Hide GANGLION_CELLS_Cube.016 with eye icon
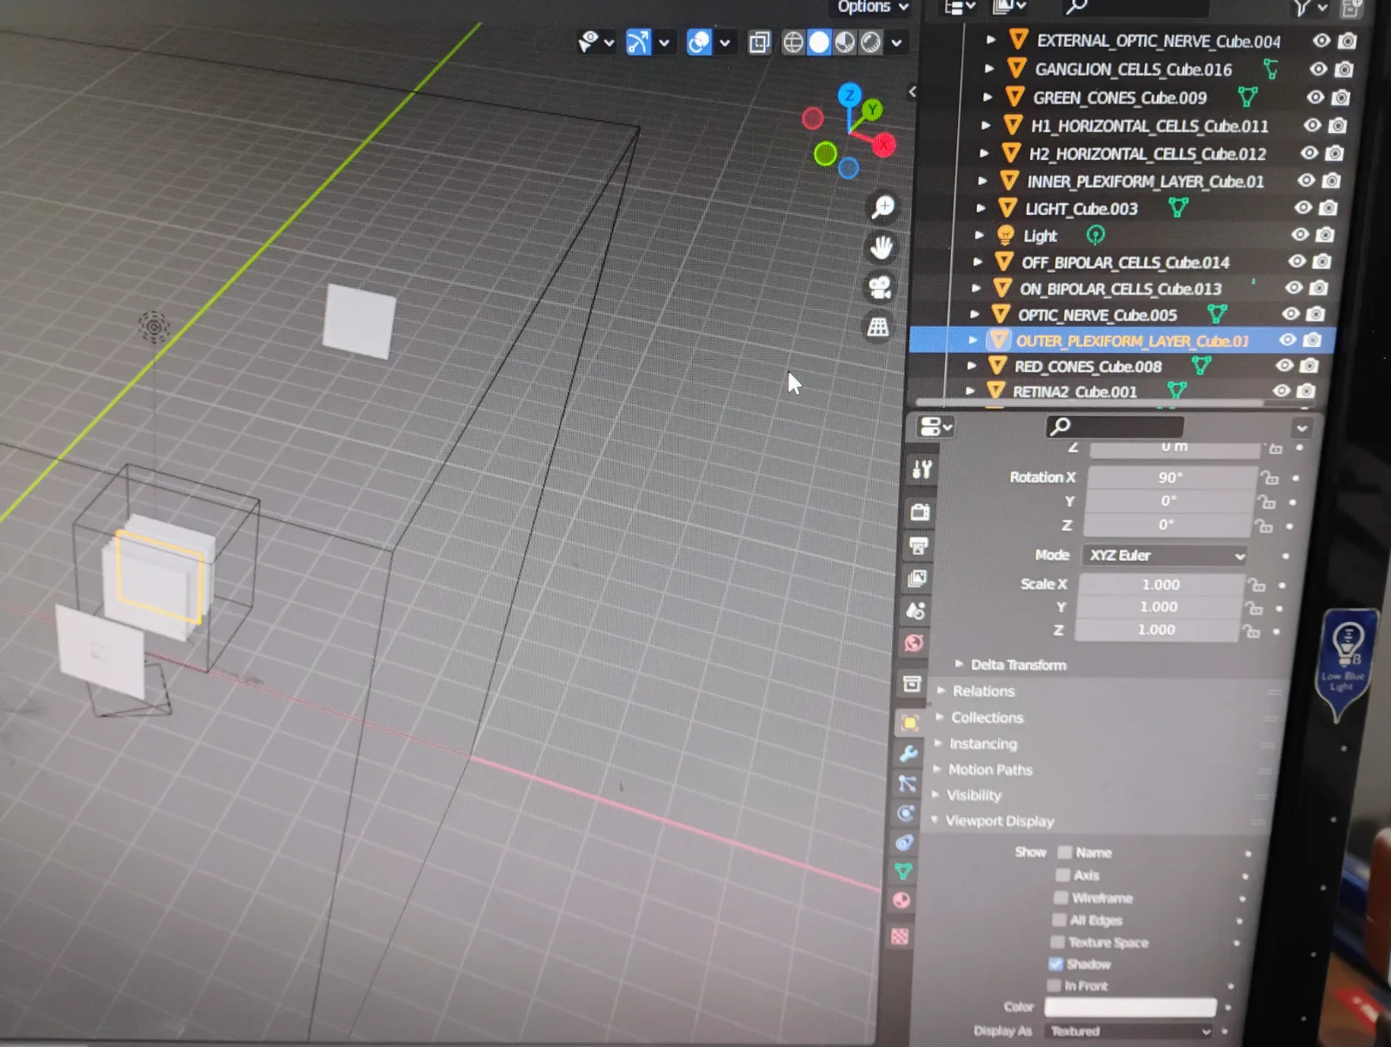Image resolution: width=1391 pixels, height=1047 pixels. click(x=1318, y=69)
